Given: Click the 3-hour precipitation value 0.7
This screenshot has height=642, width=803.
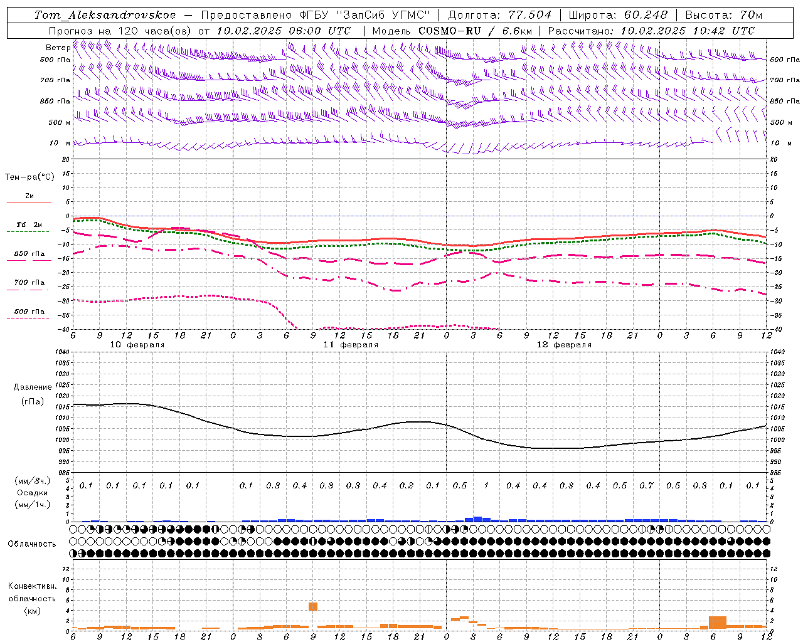Looking at the screenshot, I should [x=646, y=485].
